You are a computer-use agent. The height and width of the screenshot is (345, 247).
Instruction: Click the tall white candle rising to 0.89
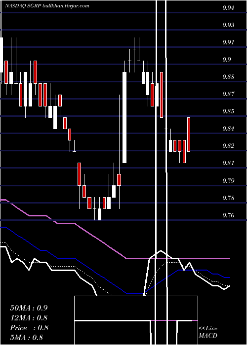click(124, 117)
